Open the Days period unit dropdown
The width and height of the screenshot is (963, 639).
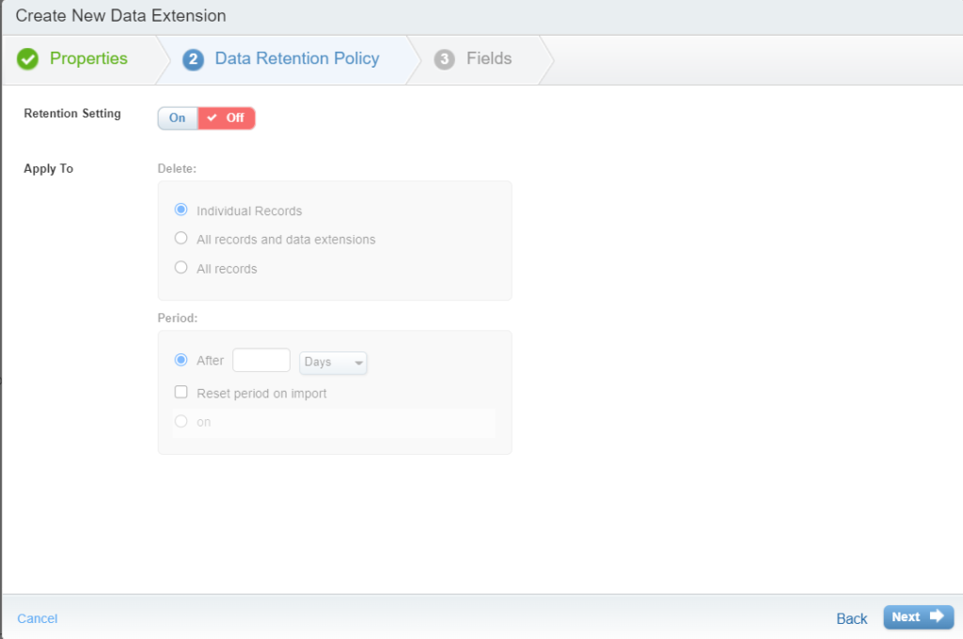[x=333, y=362]
